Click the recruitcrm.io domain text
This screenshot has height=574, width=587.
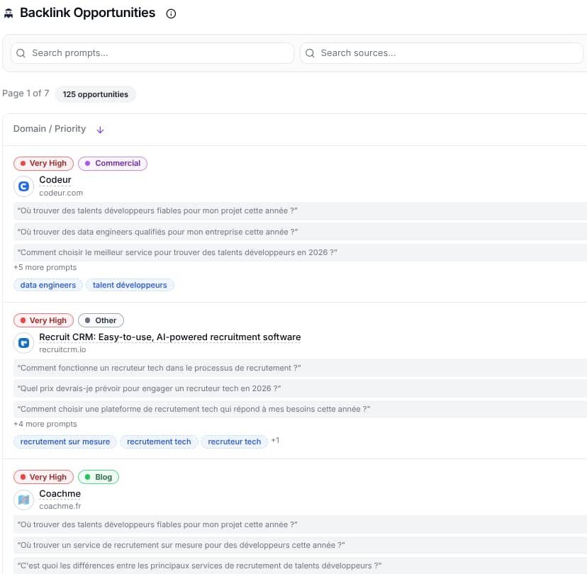[62, 349]
